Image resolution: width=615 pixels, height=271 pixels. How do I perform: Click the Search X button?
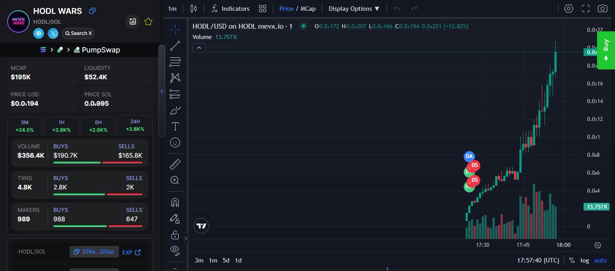click(x=78, y=33)
